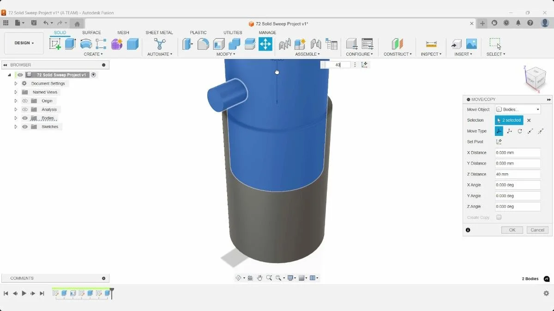The width and height of the screenshot is (554, 311).
Task: Select the Insert Canvas image icon
Action: (471, 44)
